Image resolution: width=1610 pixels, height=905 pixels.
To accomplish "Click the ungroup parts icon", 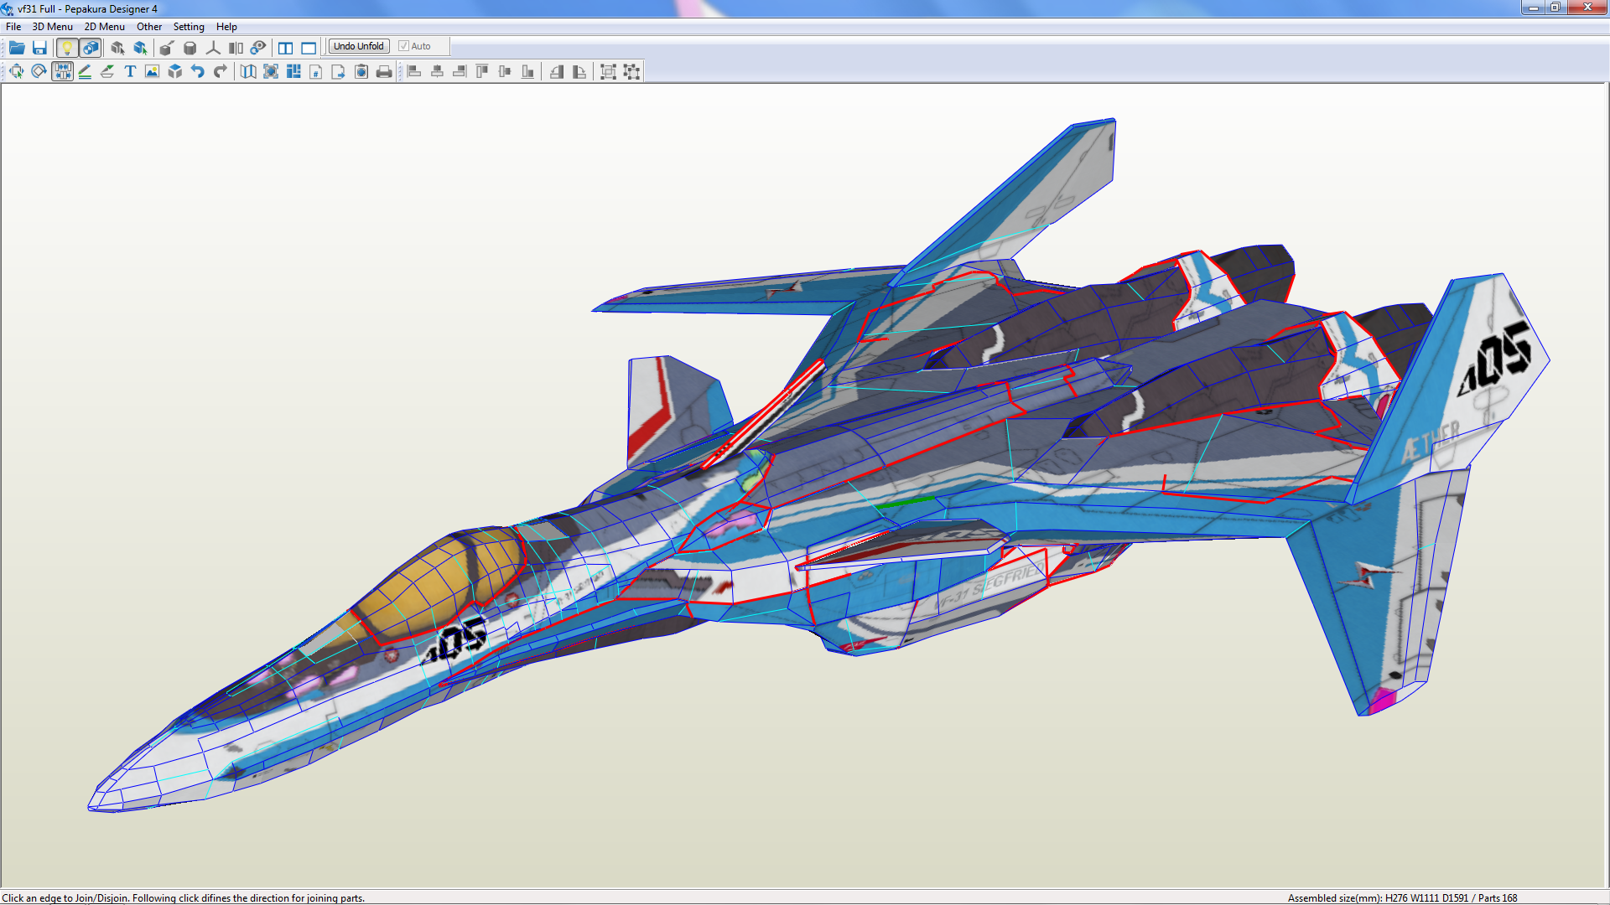I will coord(631,71).
